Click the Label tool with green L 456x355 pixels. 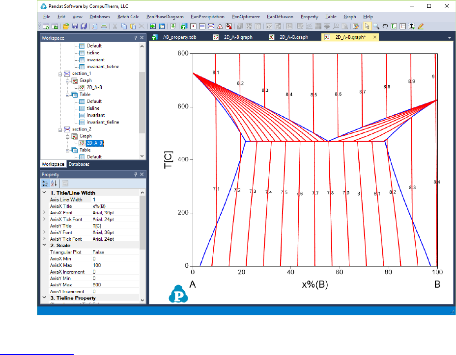coord(394,26)
